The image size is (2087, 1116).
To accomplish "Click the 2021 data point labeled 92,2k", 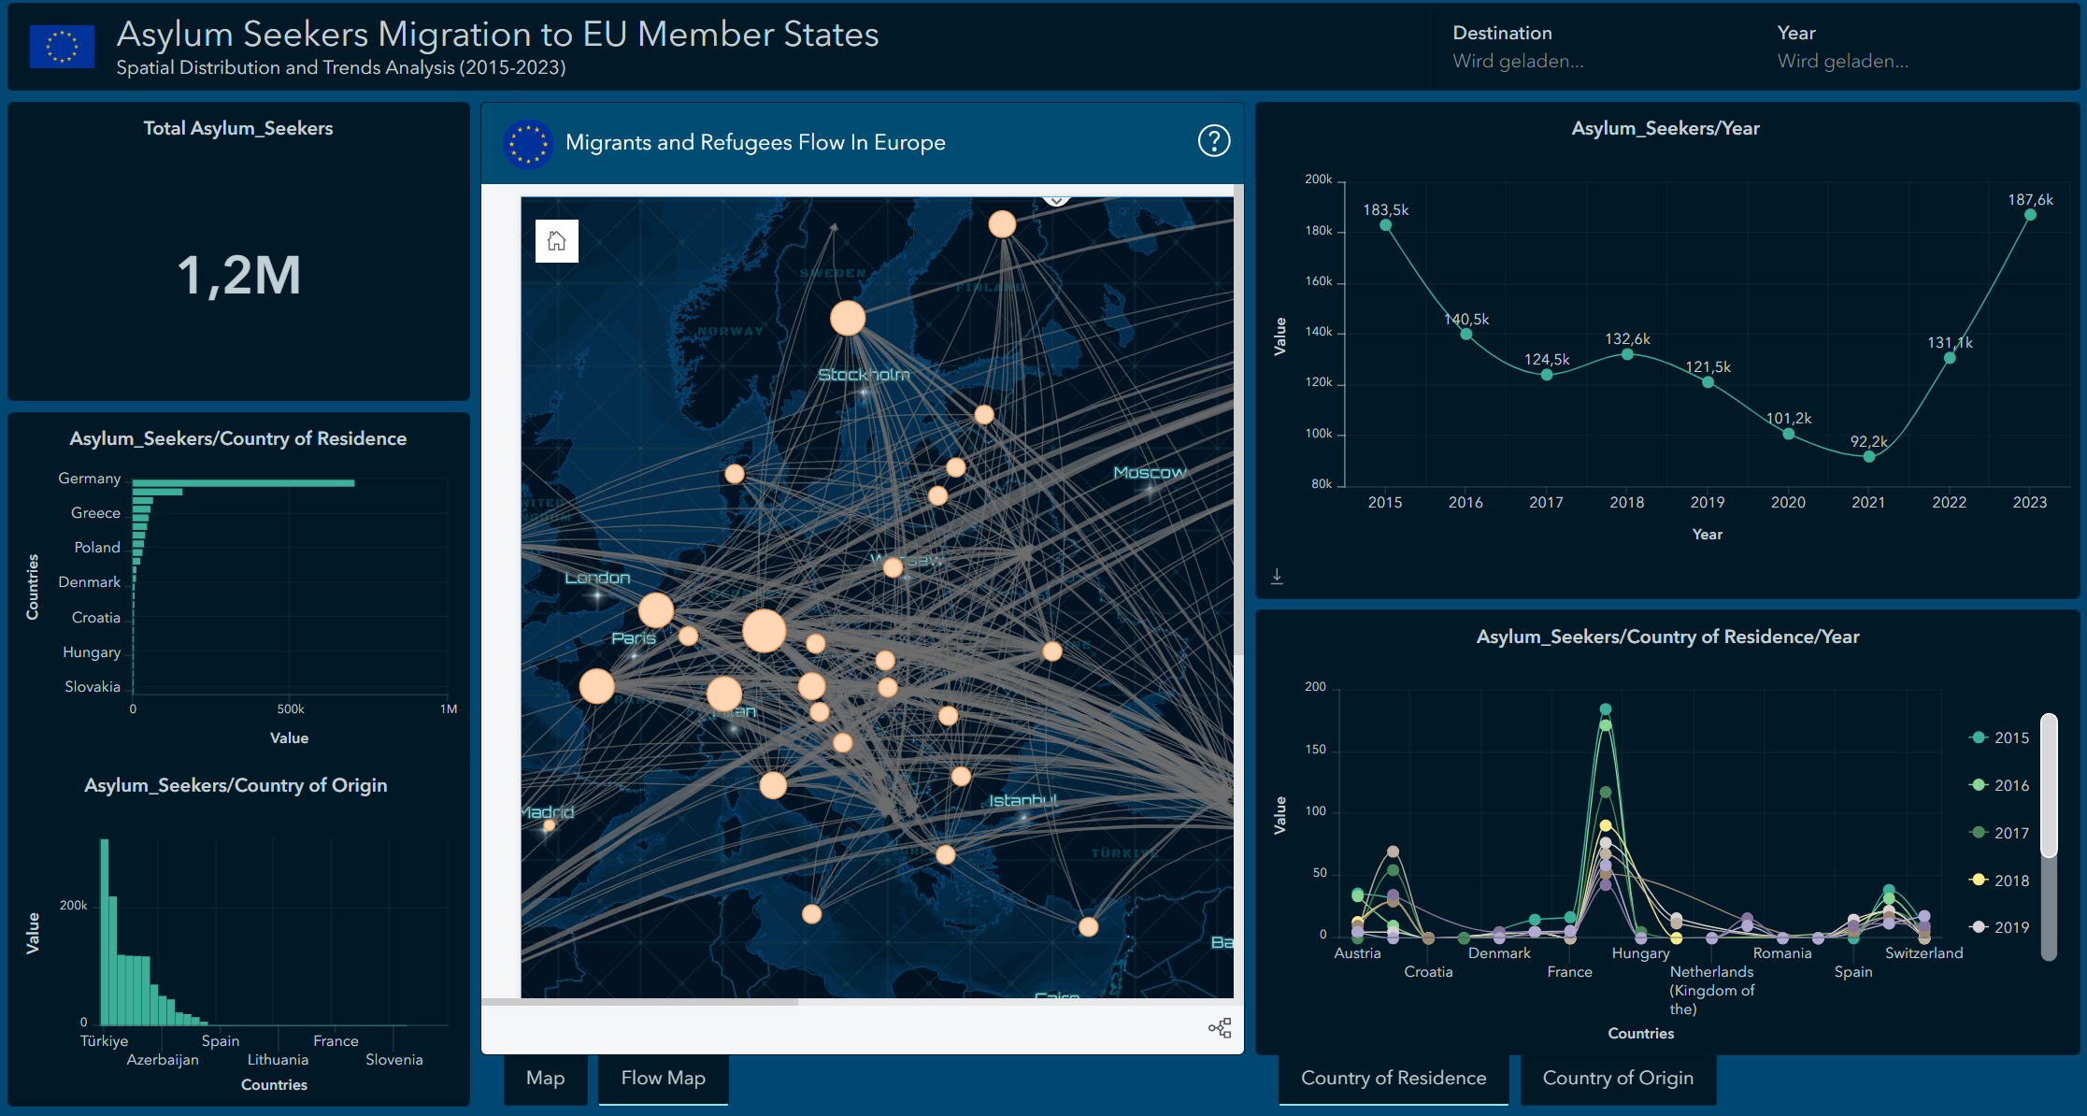I will tap(1868, 456).
